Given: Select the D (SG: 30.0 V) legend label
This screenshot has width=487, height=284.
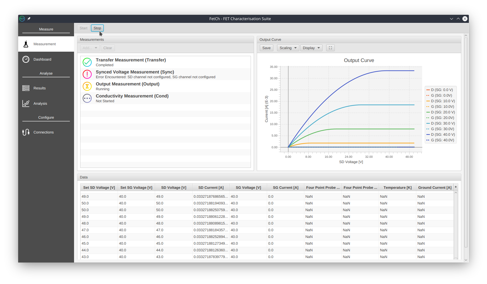Looking at the screenshot, I should (x=443, y=123).
